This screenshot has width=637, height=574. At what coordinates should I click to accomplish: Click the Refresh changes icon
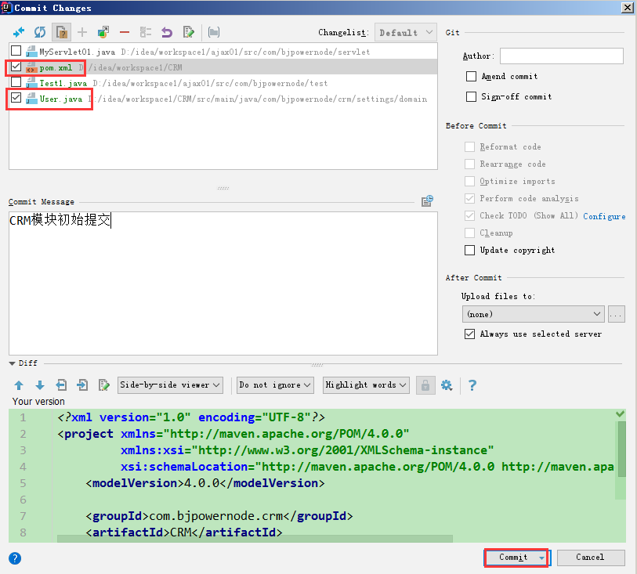[x=40, y=32]
